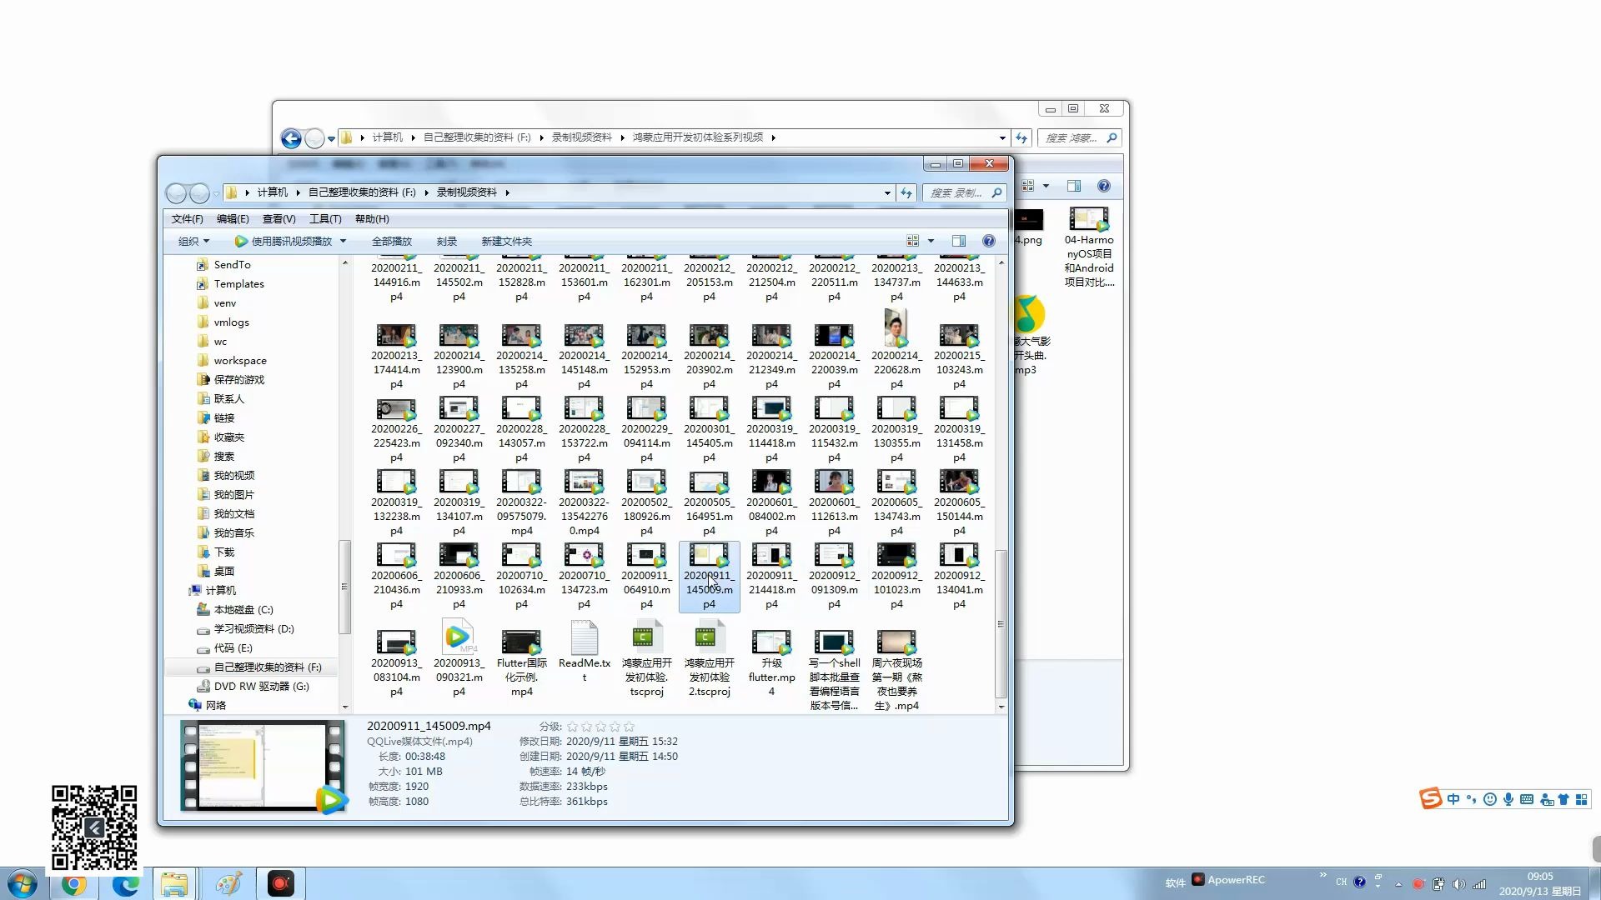This screenshot has height=900, width=1601.
Task: Select video 20200912_134041.mp4
Action: tap(959, 576)
